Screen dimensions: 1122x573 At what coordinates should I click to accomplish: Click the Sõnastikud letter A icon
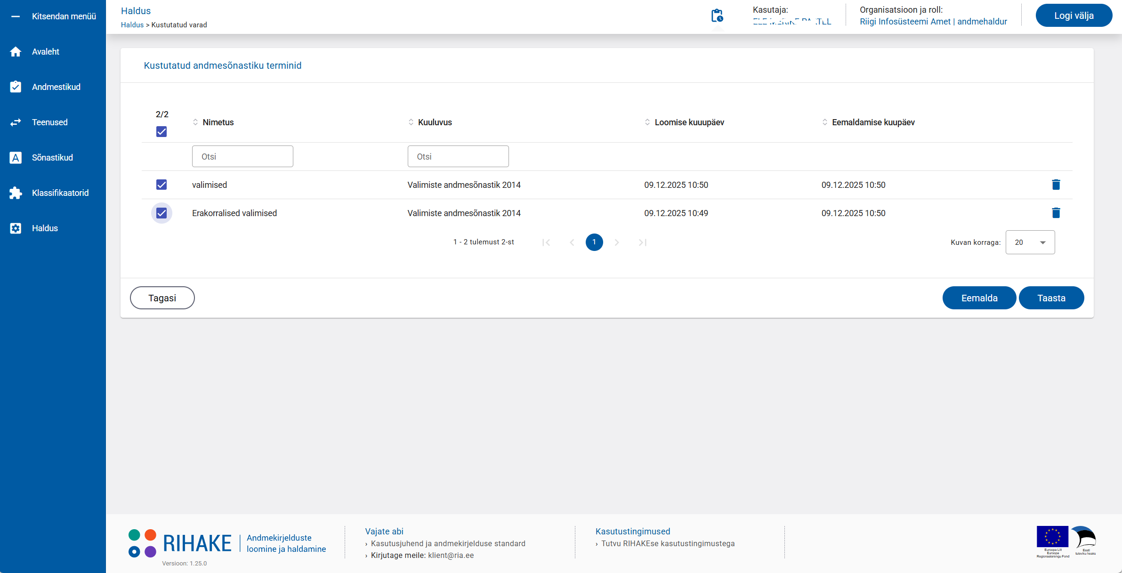click(x=16, y=158)
